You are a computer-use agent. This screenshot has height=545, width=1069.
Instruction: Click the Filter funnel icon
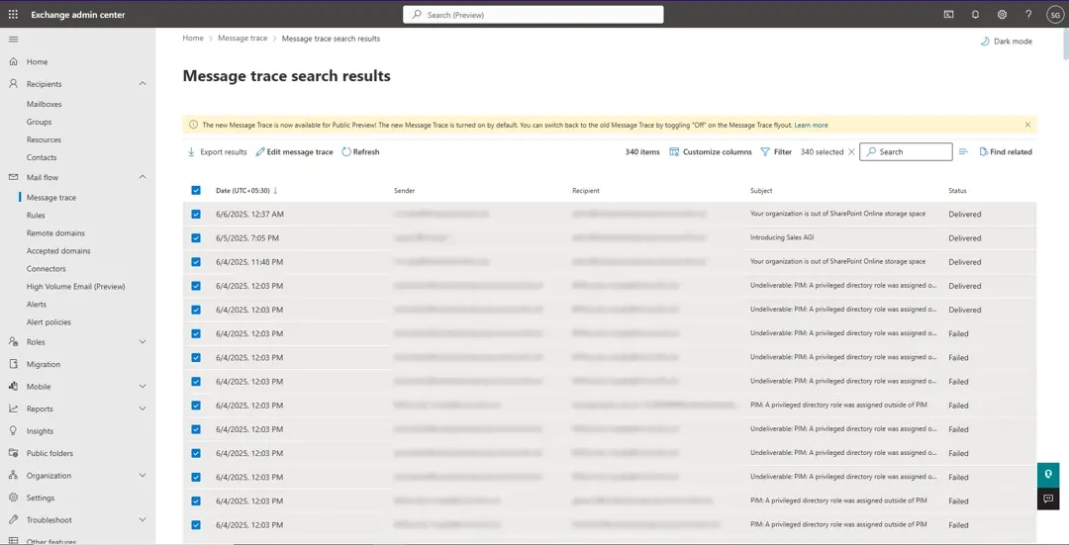pyautogui.click(x=765, y=152)
